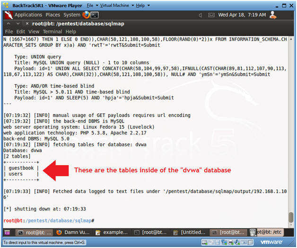Click the terminal vertical scrollbar thumb
Screen dimensions: 297x248
(x=291, y=218)
